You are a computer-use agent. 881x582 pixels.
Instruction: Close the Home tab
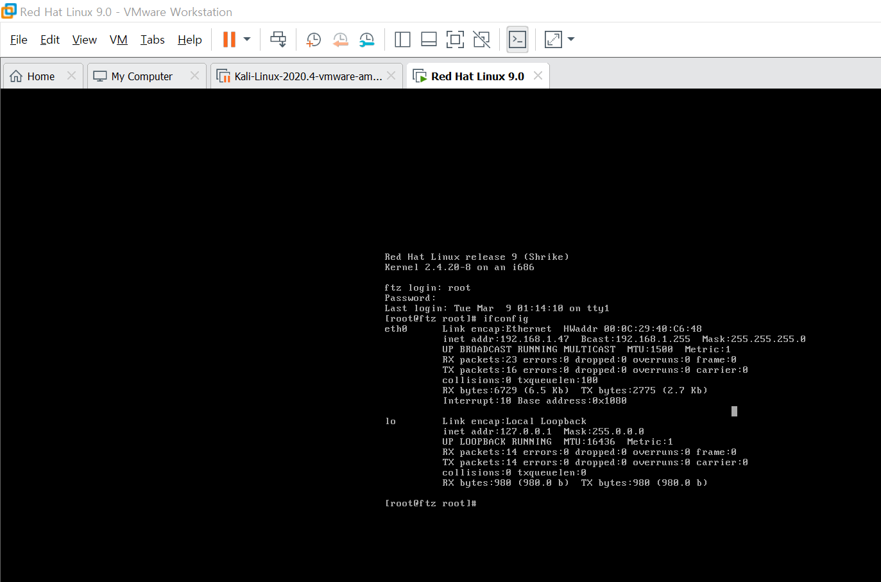pos(72,76)
